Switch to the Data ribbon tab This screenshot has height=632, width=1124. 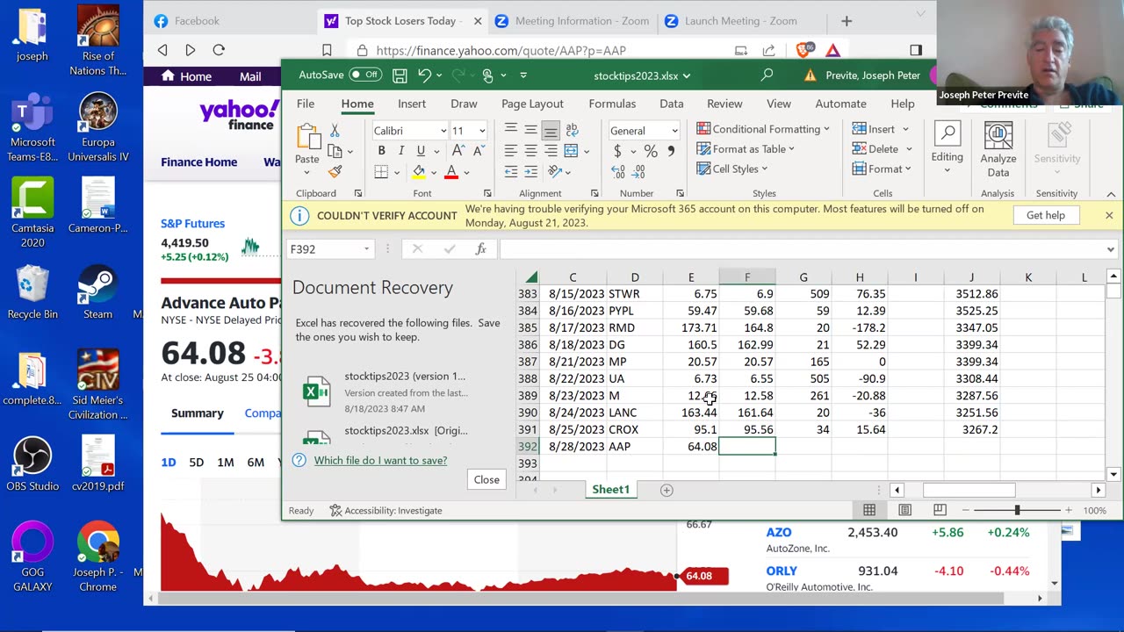pyautogui.click(x=672, y=104)
